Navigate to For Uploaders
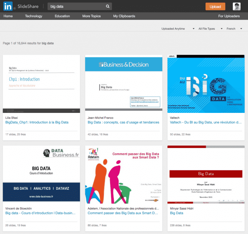Viewport: 248px width, 234px height. [x=229, y=16]
